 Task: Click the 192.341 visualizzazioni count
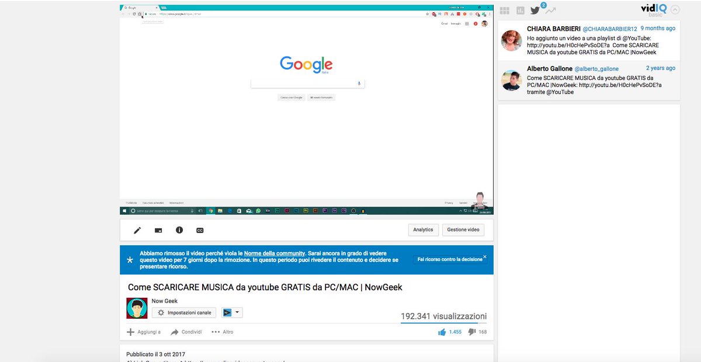pos(443,316)
